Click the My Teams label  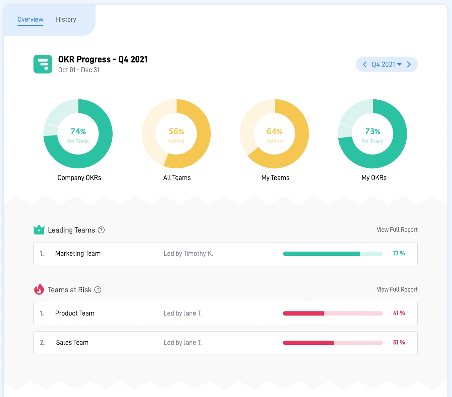(275, 178)
